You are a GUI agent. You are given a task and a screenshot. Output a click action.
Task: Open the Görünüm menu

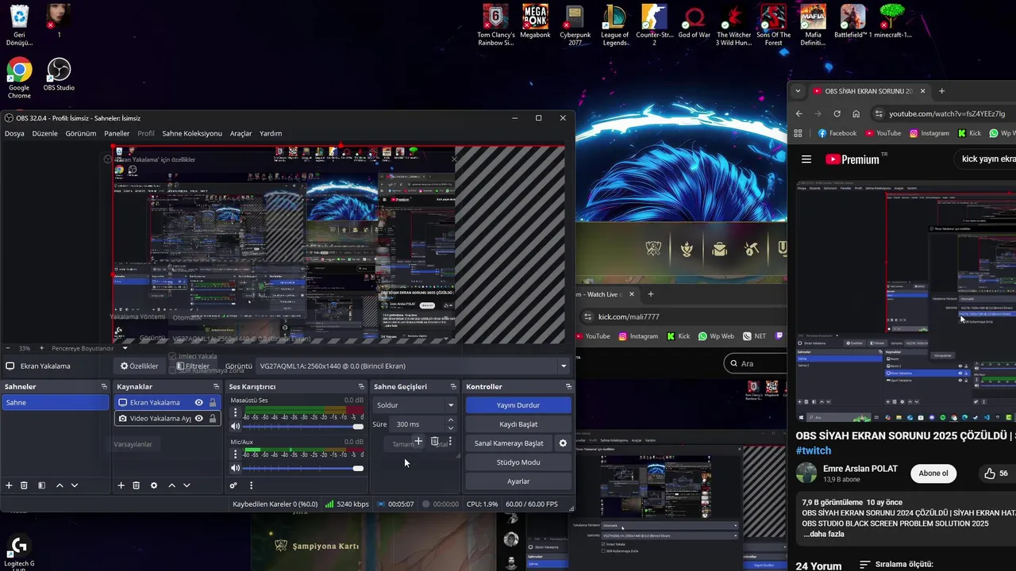pos(81,133)
